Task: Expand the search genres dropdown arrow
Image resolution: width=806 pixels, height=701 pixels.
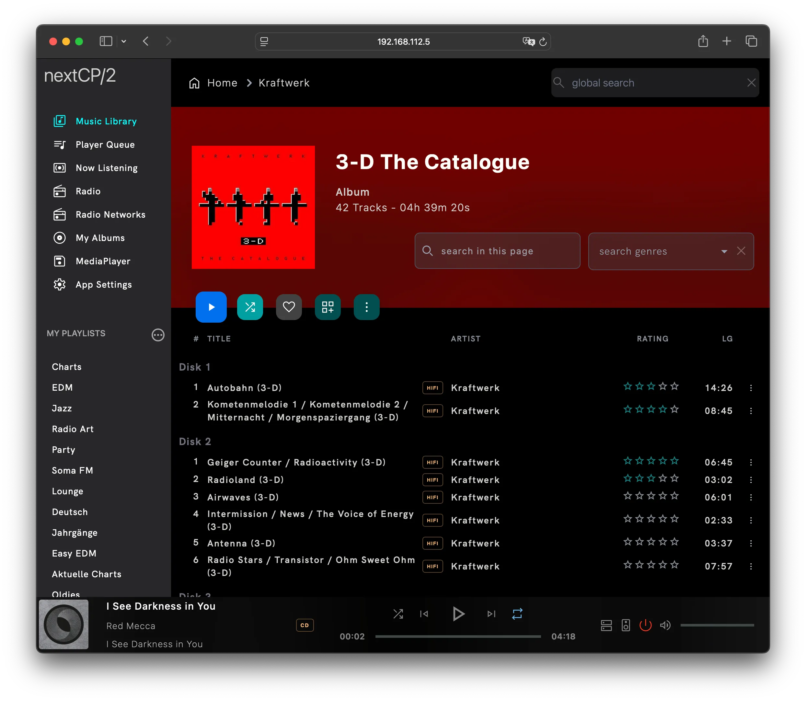Action: [x=724, y=251]
